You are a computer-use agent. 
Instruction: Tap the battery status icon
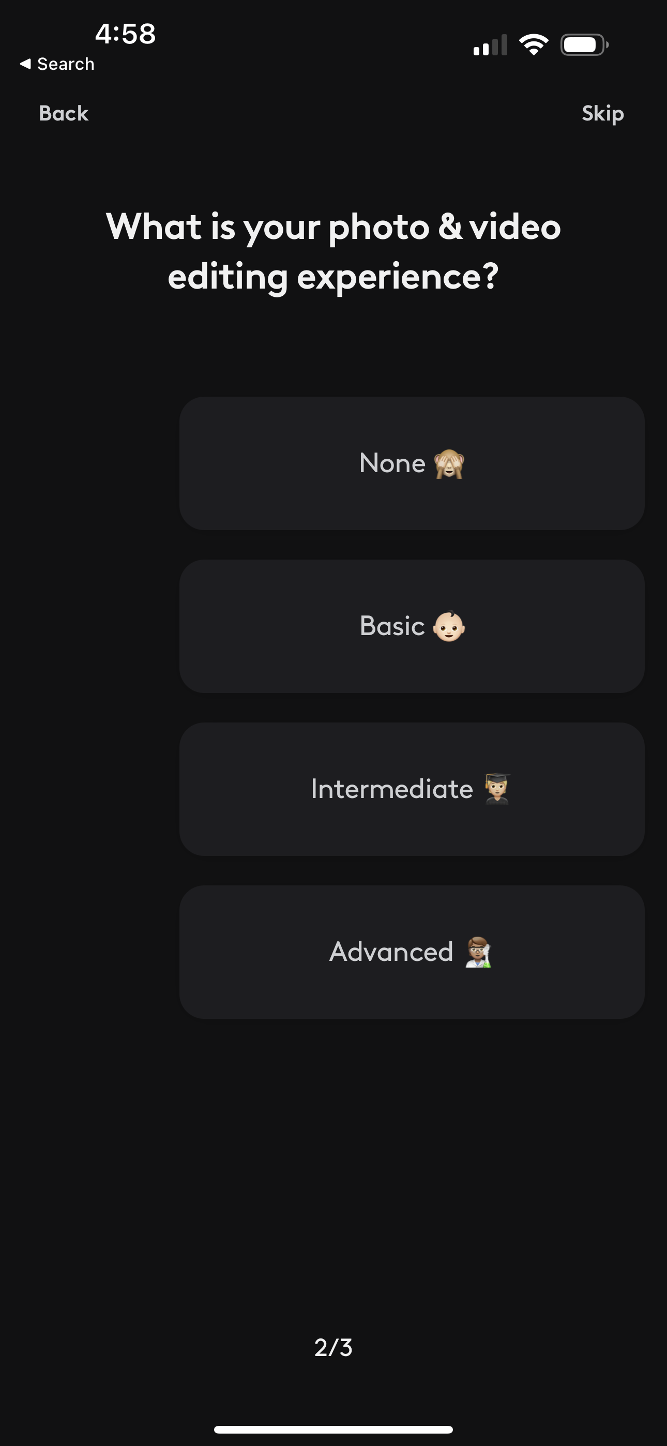584,45
